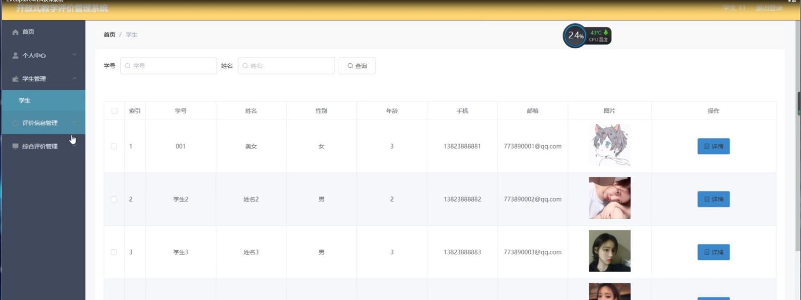801x300 pixels.
Task: Check the checkbox for row 001
Action: tap(114, 147)
